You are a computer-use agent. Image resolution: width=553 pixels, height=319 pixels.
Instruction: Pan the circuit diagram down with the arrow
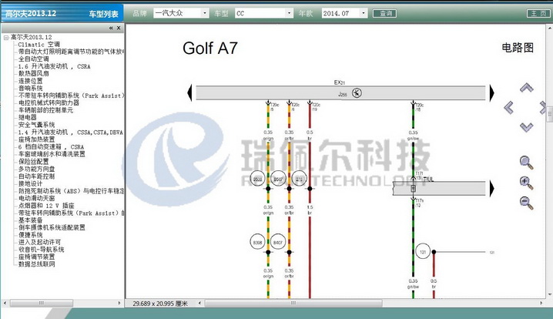[x=526, y=127]
